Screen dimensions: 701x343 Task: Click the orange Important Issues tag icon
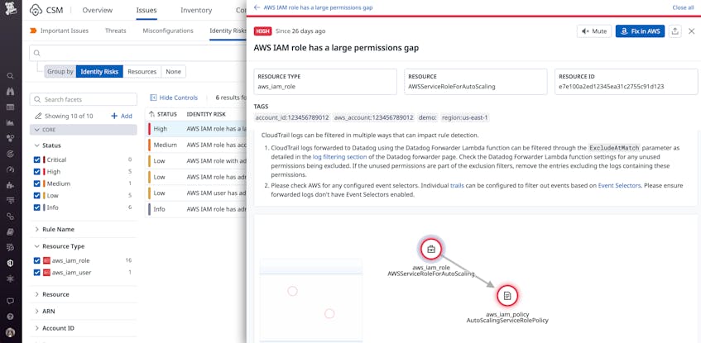point(33,31)
